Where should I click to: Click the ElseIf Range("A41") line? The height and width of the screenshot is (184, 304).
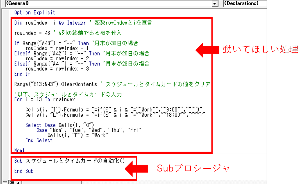pyautogui.click(x=81, y=64)
